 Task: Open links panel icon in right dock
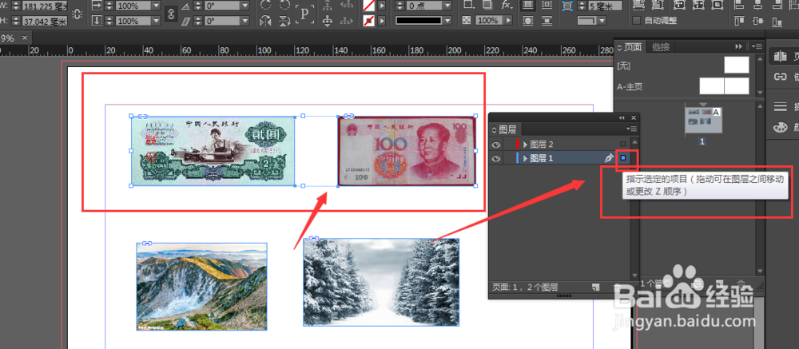780,77
